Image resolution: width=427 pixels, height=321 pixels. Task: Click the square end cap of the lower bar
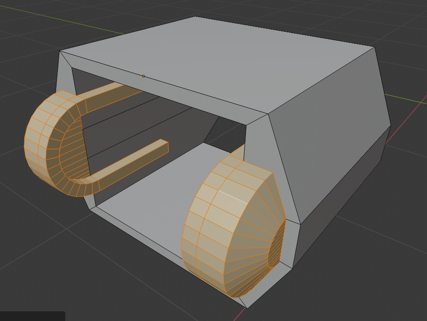164,146
